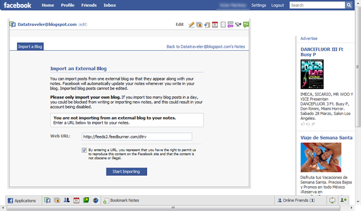
Task: Click the globe icon in the bottom bar
Action: 95,200
